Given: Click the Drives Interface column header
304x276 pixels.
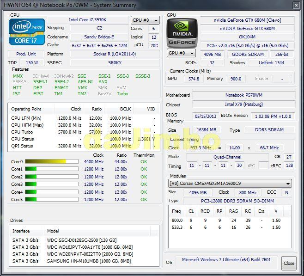Looking at the screenshot, I should [27, 231].
